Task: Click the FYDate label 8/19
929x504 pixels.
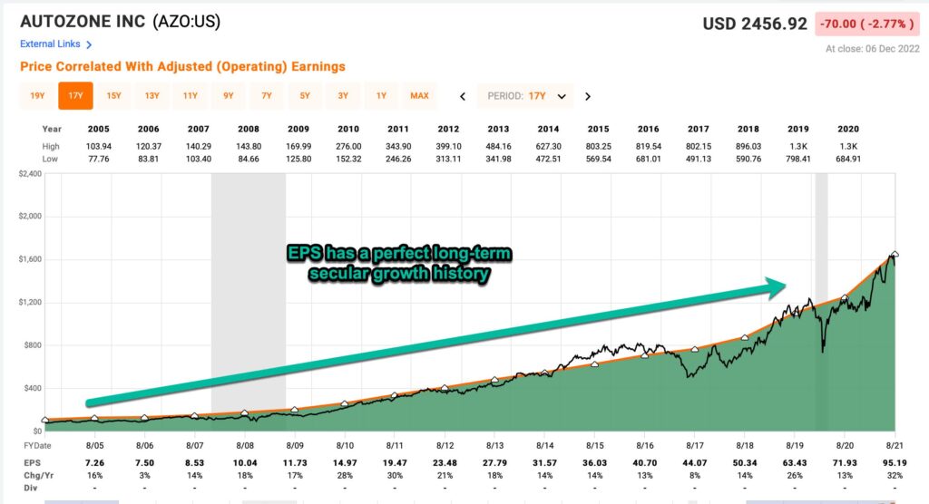Action: pos(795,445)
